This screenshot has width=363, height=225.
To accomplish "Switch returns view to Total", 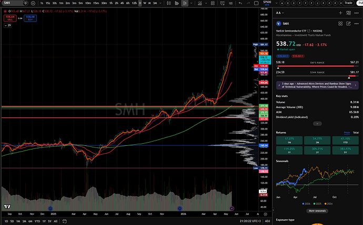I will [x=356, y=133].
